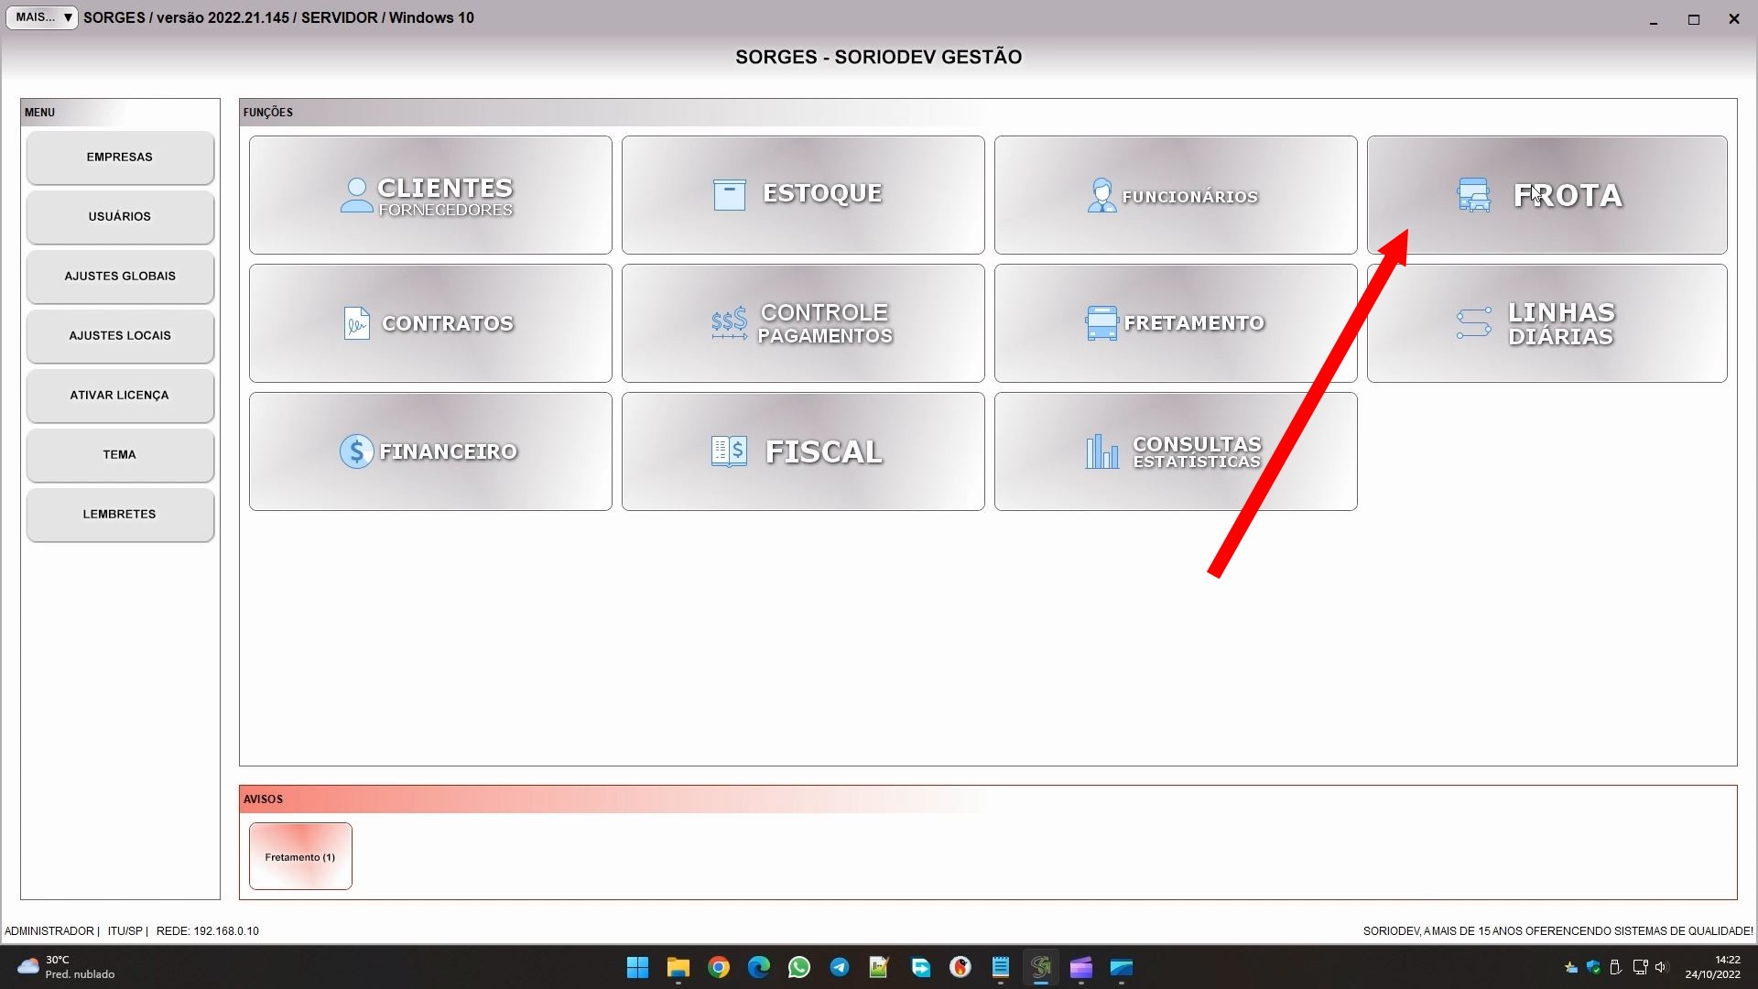The image size is (1758, 989).
Task: Open the TEMA menu button
Action: (x=120, y=455)
